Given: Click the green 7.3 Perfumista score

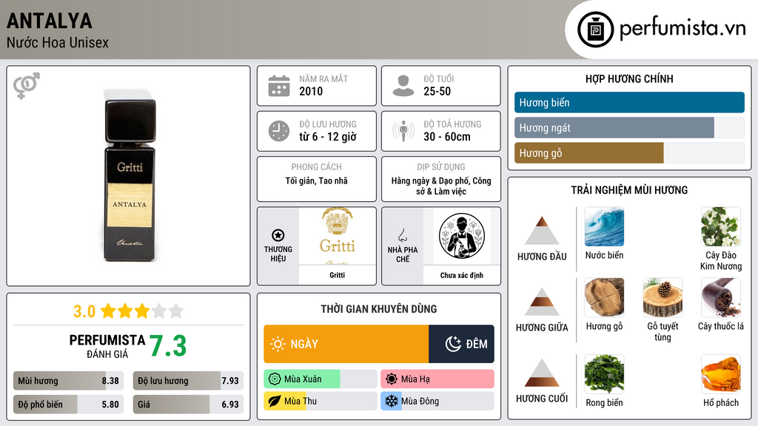Looking at the screenshot, I should [168, 346].
